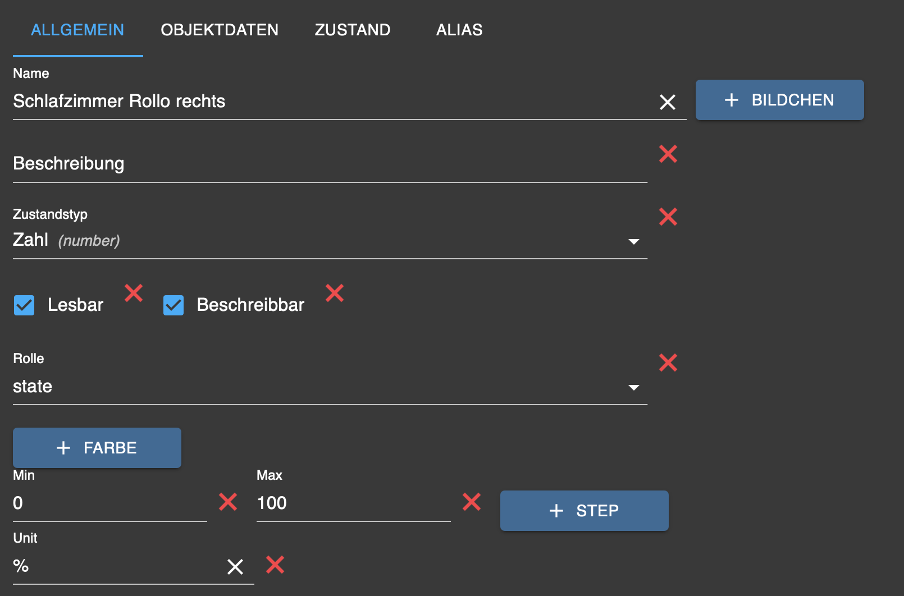
Task: Open the Zustand tab
Action: click(x=353, y=30)
